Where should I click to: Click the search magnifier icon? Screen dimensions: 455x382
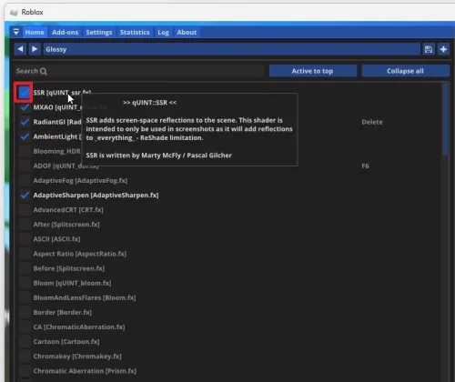(x=44, y=71)
